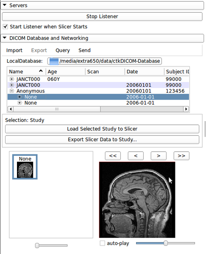Click Export Slicer Data to Study
206x254 pixels.
[x=102, y=139]
